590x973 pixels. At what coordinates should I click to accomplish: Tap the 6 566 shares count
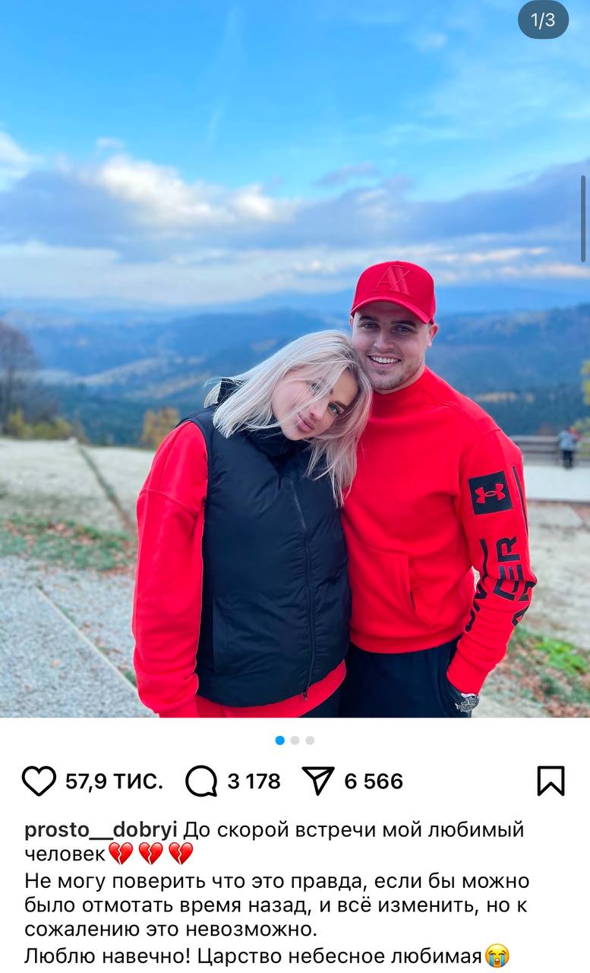tap(374, 781)
